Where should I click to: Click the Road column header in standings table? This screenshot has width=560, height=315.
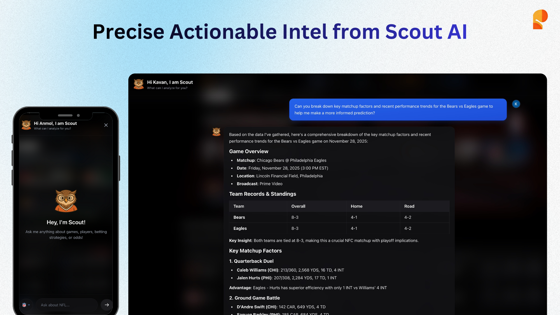409,206
